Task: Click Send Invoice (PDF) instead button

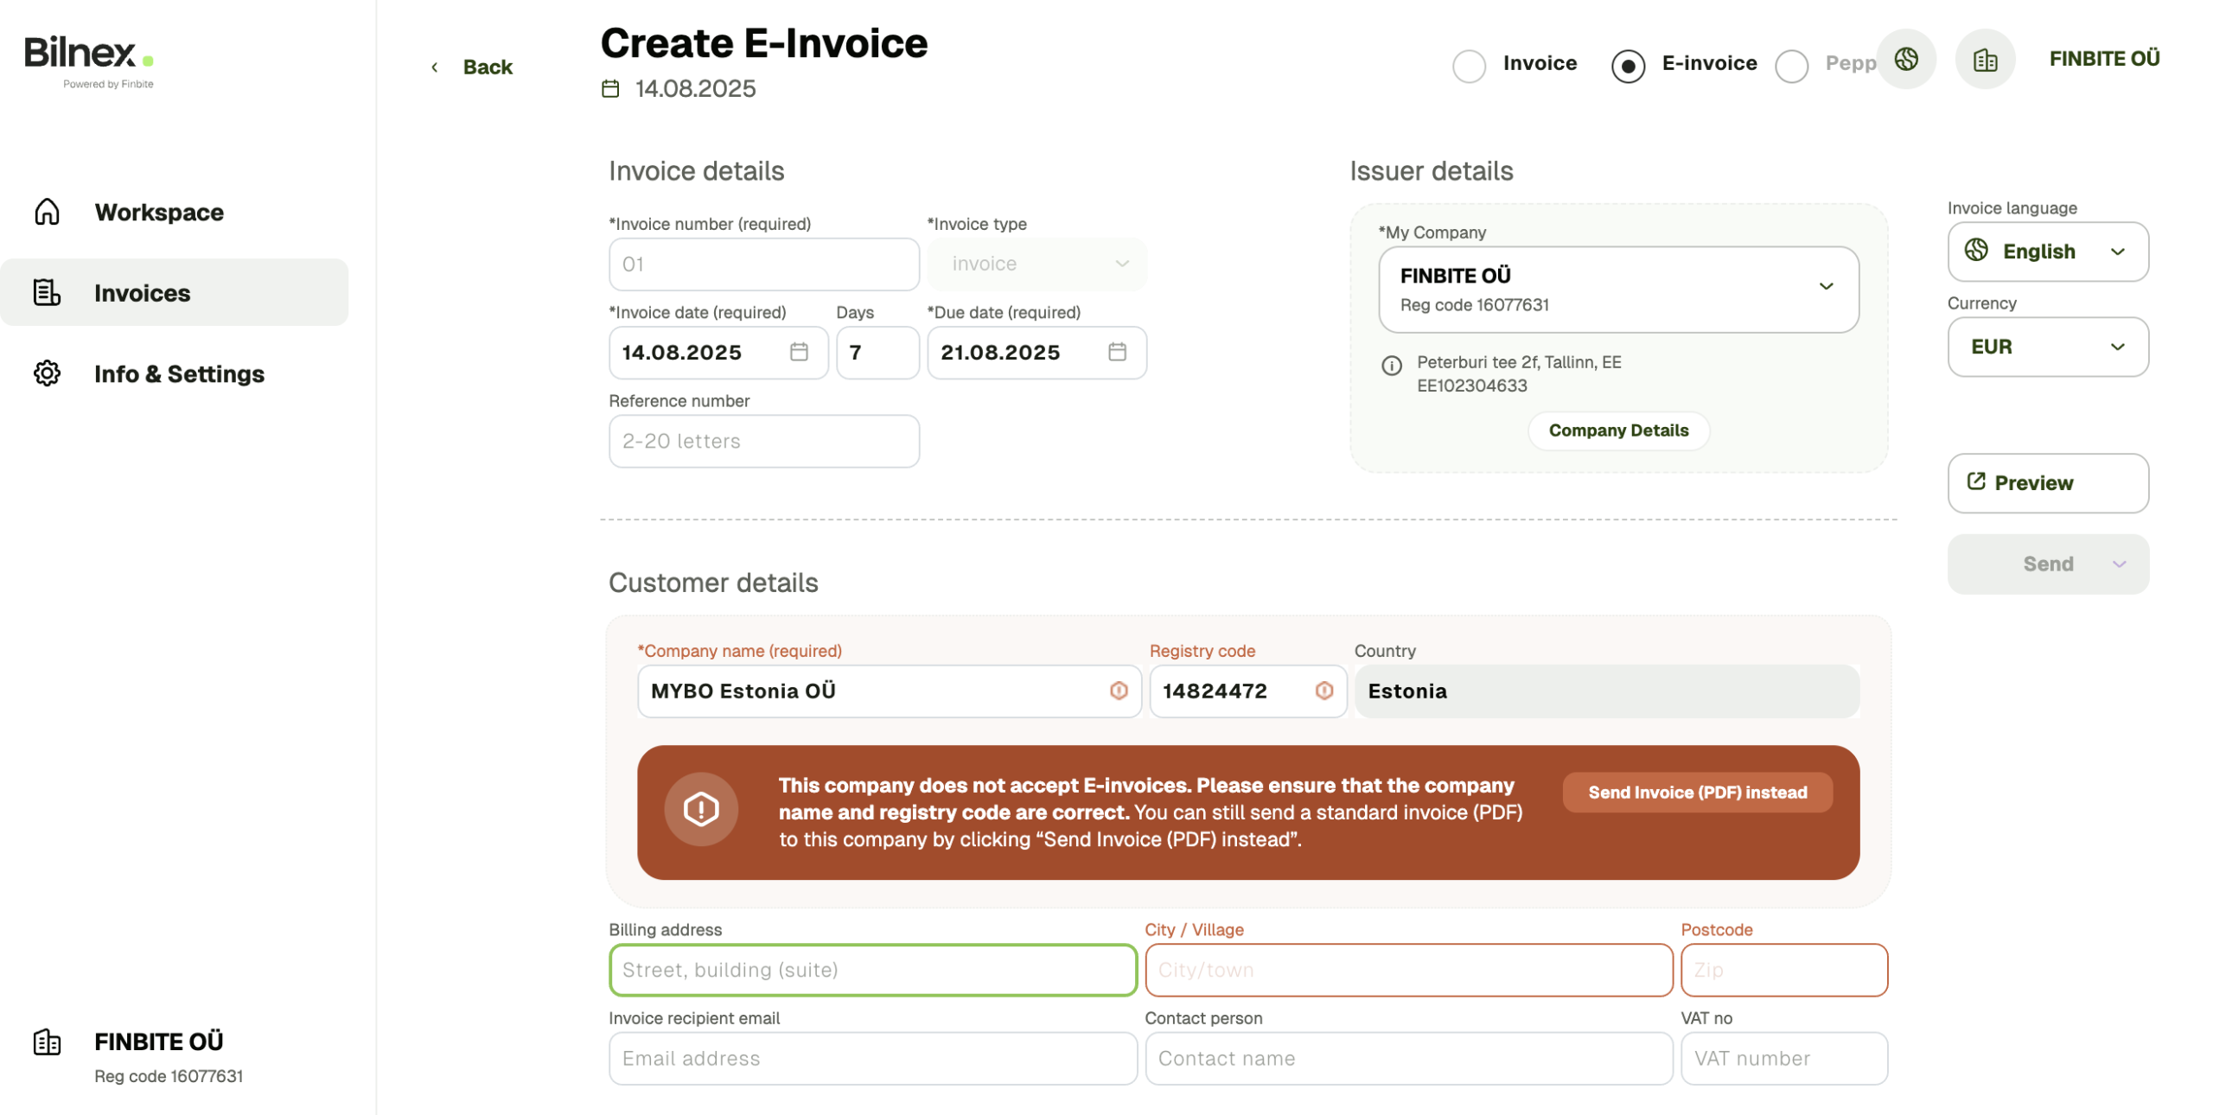Action: click(x=1700, y=793)
